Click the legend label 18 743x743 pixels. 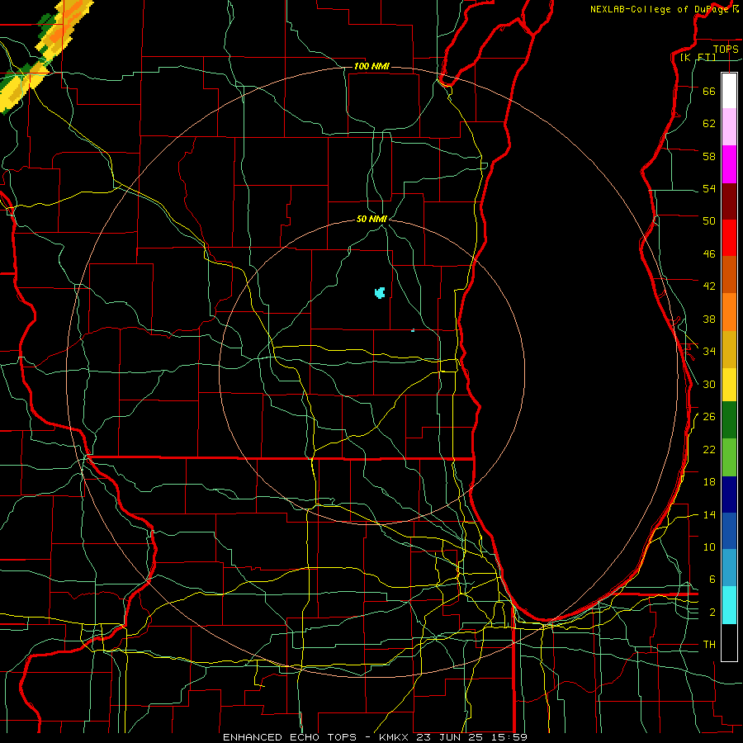point(709,482)
